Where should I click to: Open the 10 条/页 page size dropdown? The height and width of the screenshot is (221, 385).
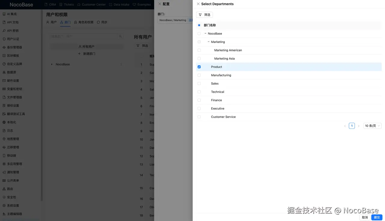pyautogui.click(x=372, y=126)
